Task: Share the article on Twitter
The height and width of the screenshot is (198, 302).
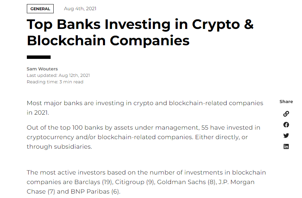Action: (x=286, y=135)
